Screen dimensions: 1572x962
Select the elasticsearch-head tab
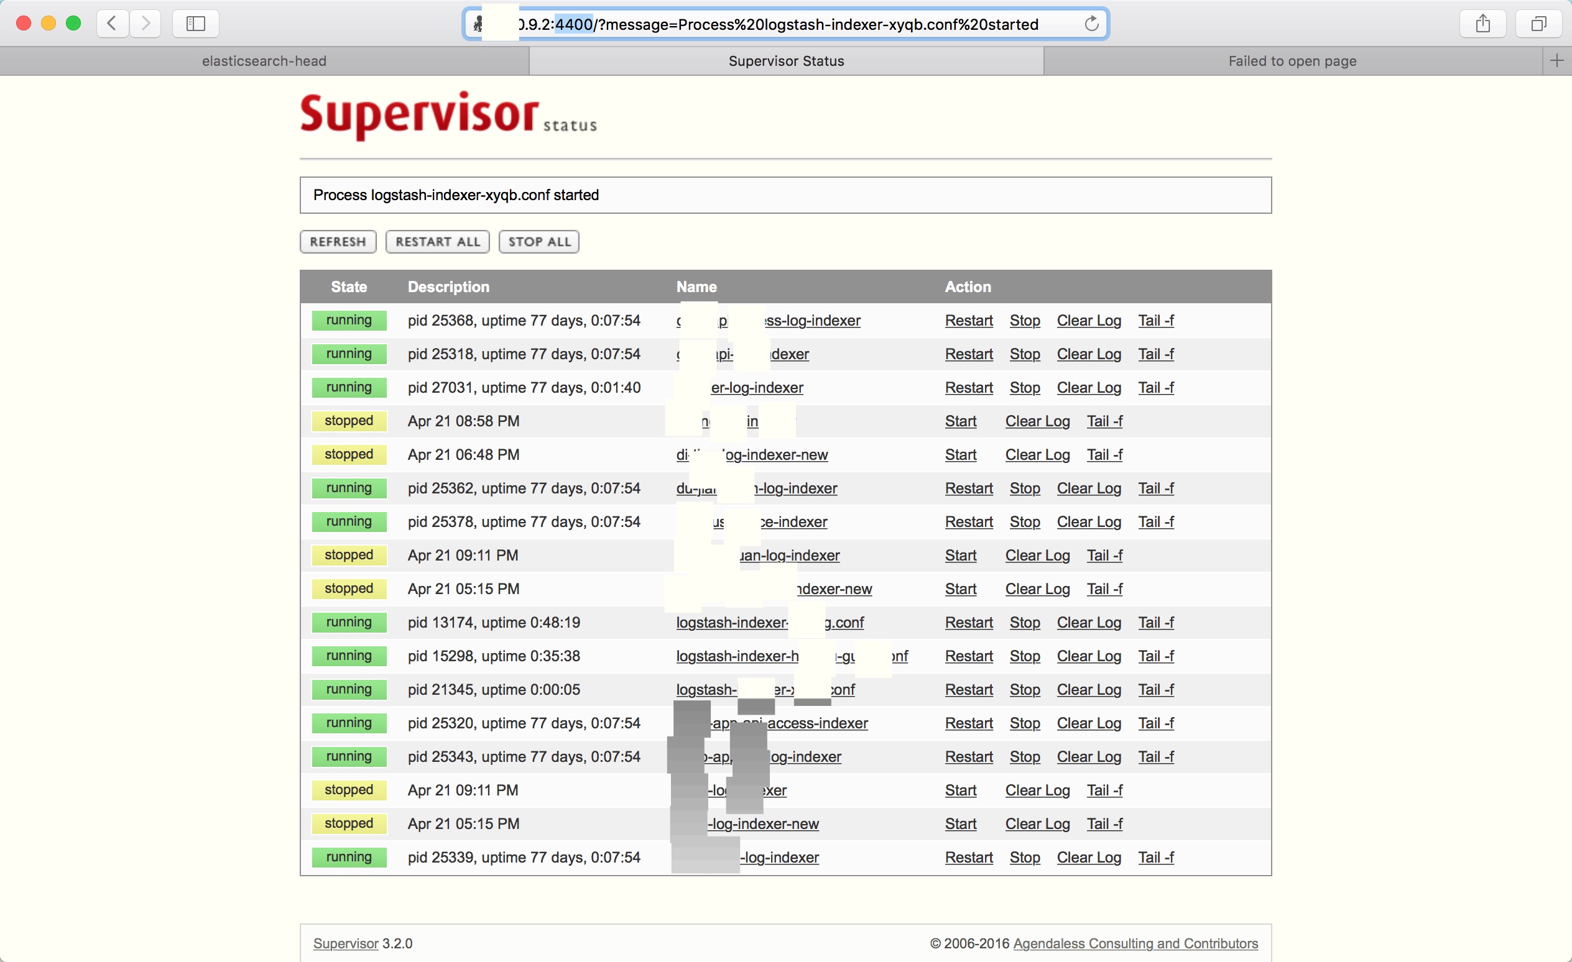click(x=262, y=61)
